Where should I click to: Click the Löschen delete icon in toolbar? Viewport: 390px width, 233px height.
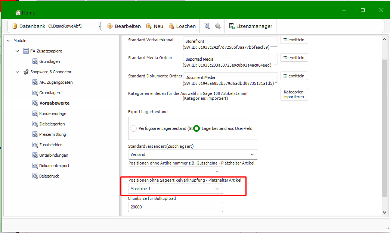click(x=171, y=26)
